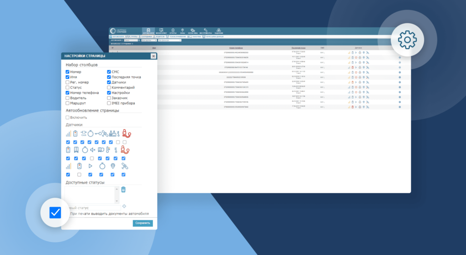Click the new status input field
Screen dimensions: 466x255
click(93, 208)
